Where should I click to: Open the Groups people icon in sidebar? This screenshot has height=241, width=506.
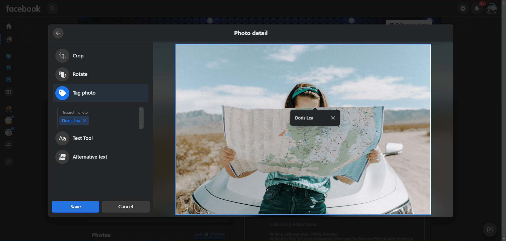coord(9,145)
